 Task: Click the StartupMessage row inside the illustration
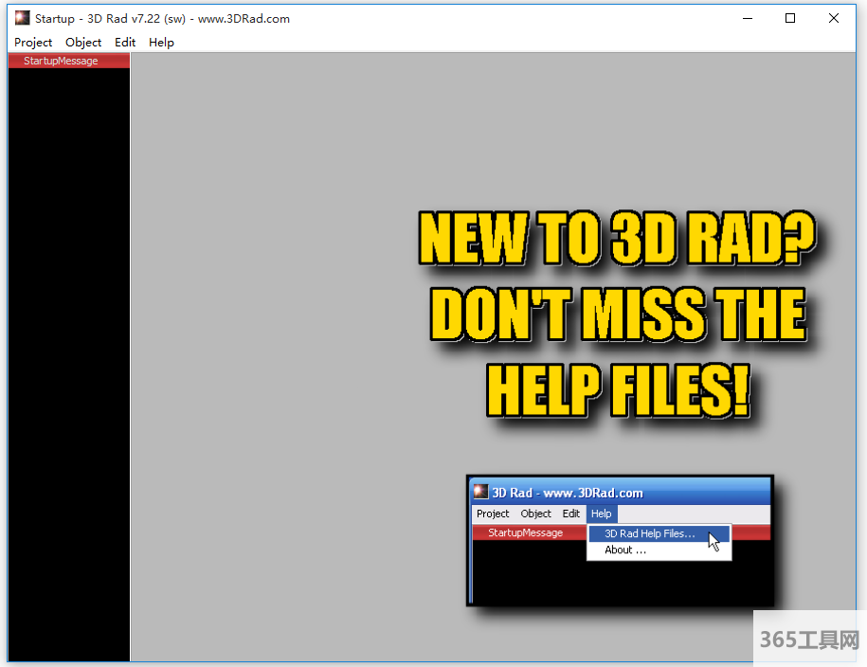click(x=525, y=532)
